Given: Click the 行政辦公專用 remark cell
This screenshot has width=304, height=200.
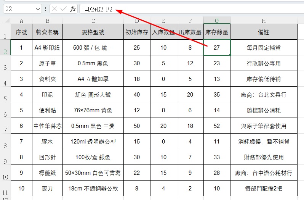Looking at the screenshot, I should click(264, 63).
